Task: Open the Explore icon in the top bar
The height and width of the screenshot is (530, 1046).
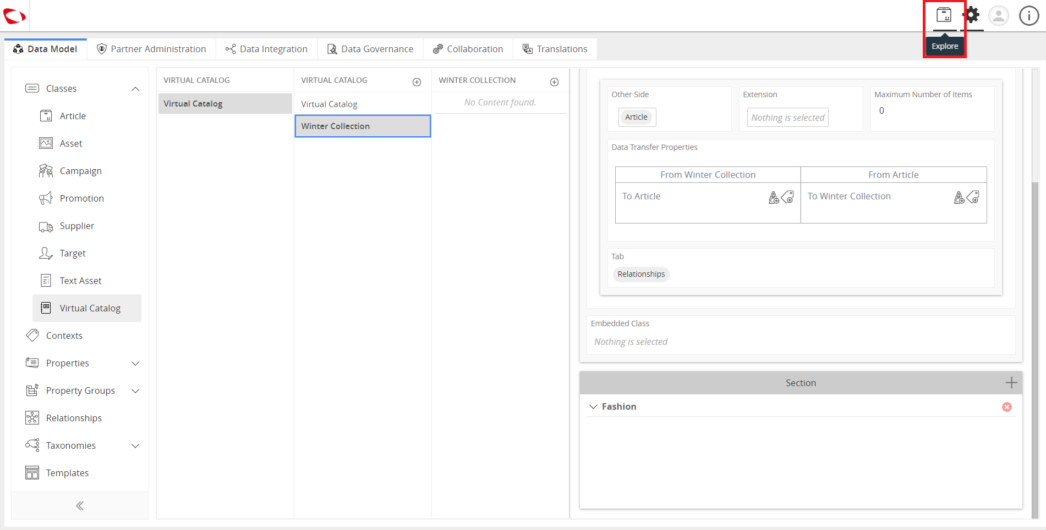Action: click(944, 15)
